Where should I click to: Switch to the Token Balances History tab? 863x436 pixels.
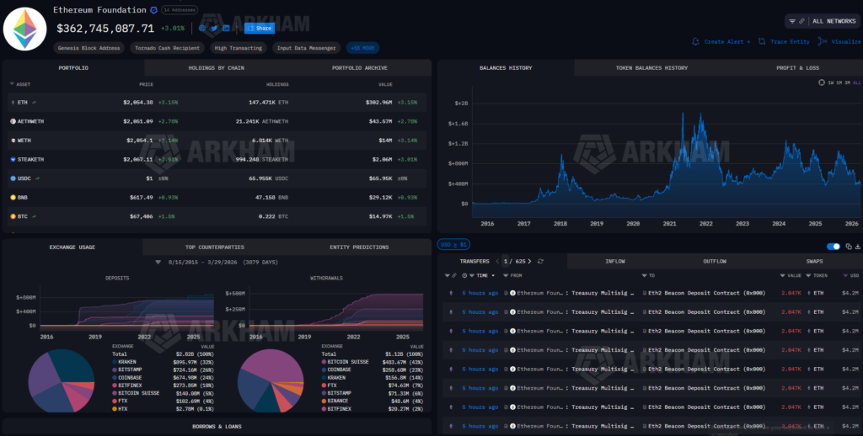(651, 67)
